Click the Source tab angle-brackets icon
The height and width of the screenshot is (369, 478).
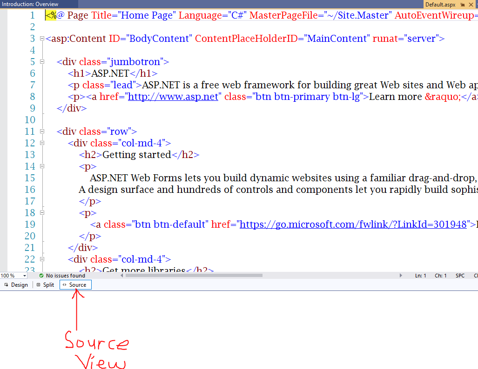(x=64, y=285)
